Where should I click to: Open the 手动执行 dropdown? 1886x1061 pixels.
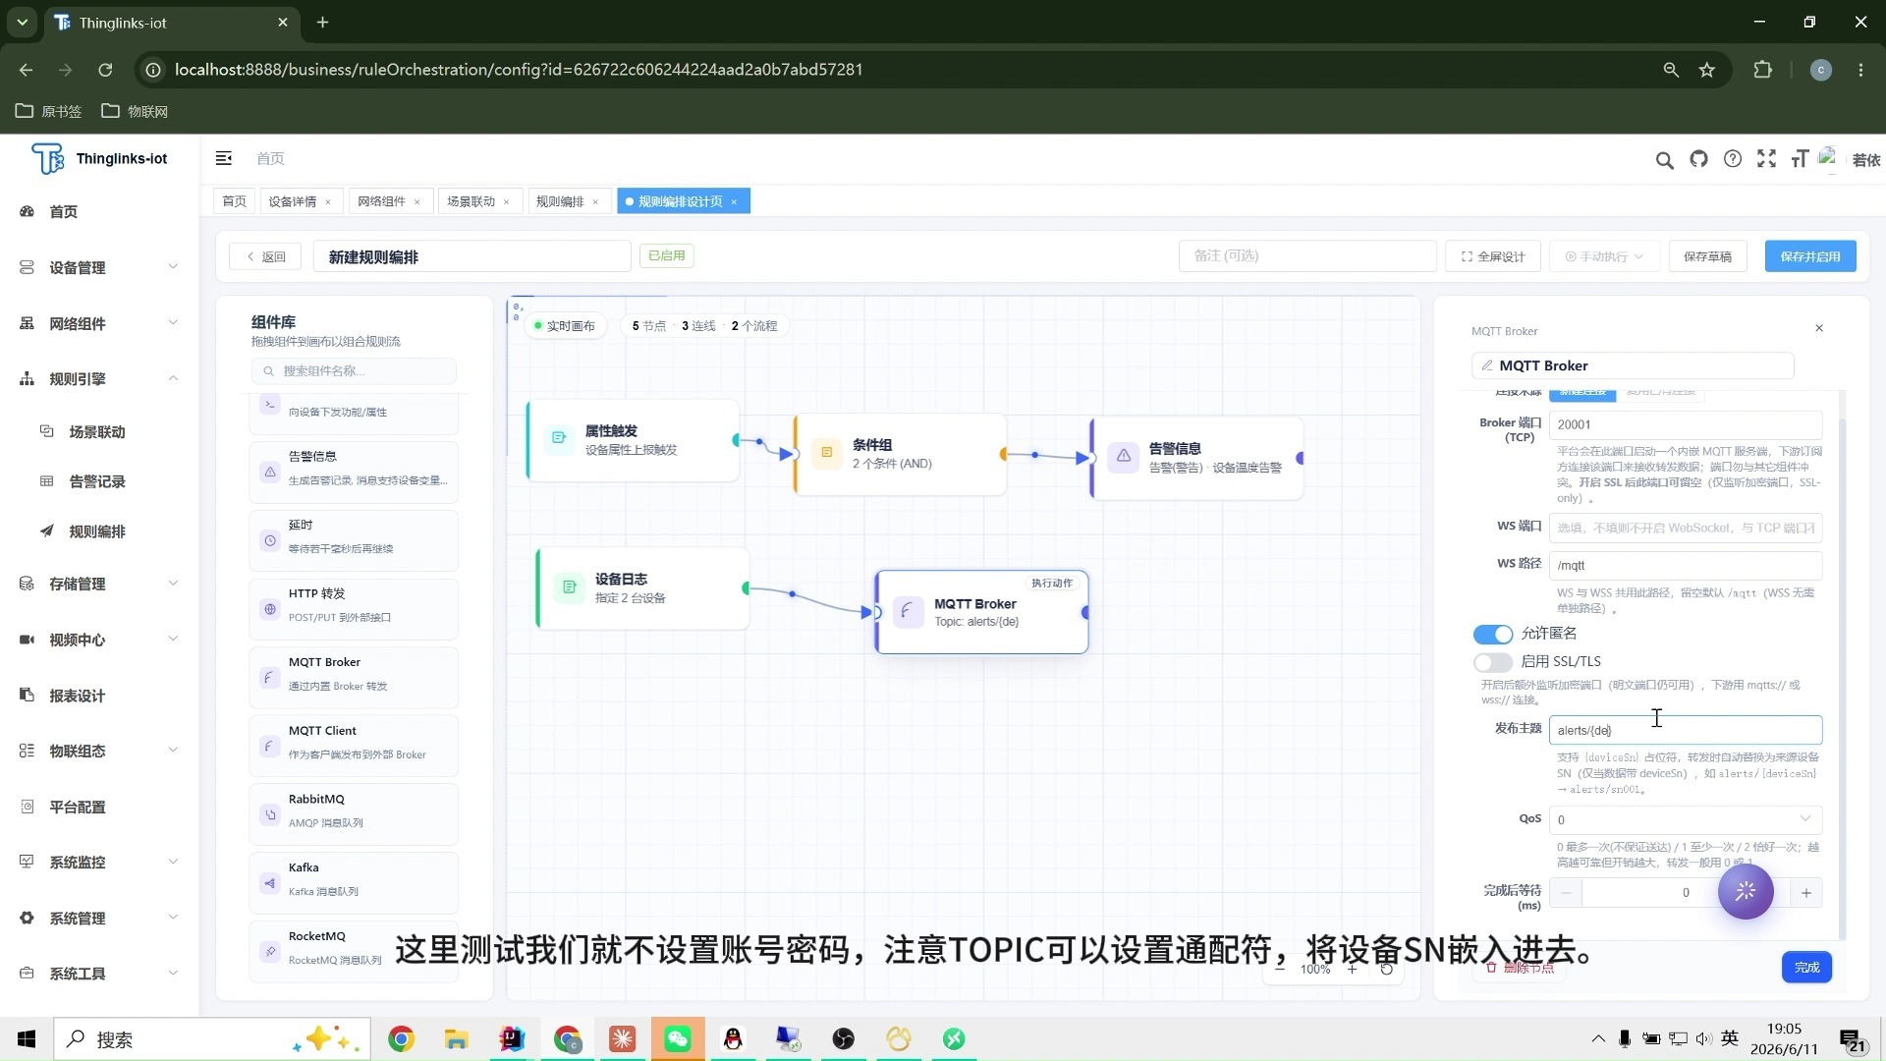click(1604, 256)
